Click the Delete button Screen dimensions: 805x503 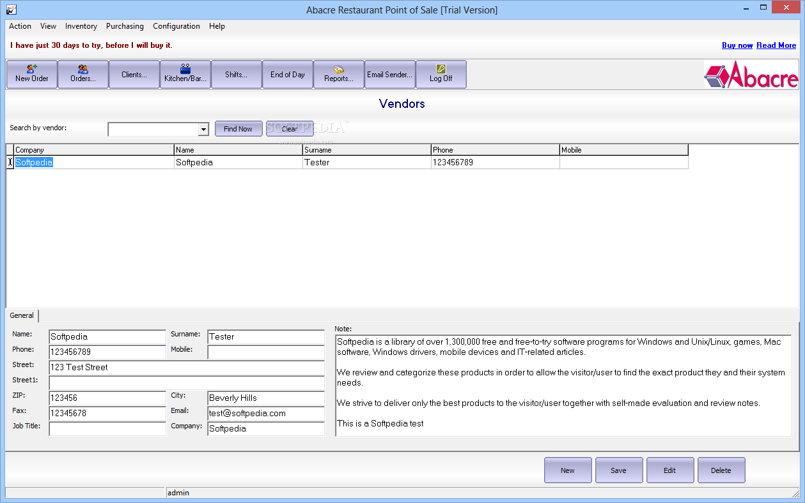pos(721,470)
